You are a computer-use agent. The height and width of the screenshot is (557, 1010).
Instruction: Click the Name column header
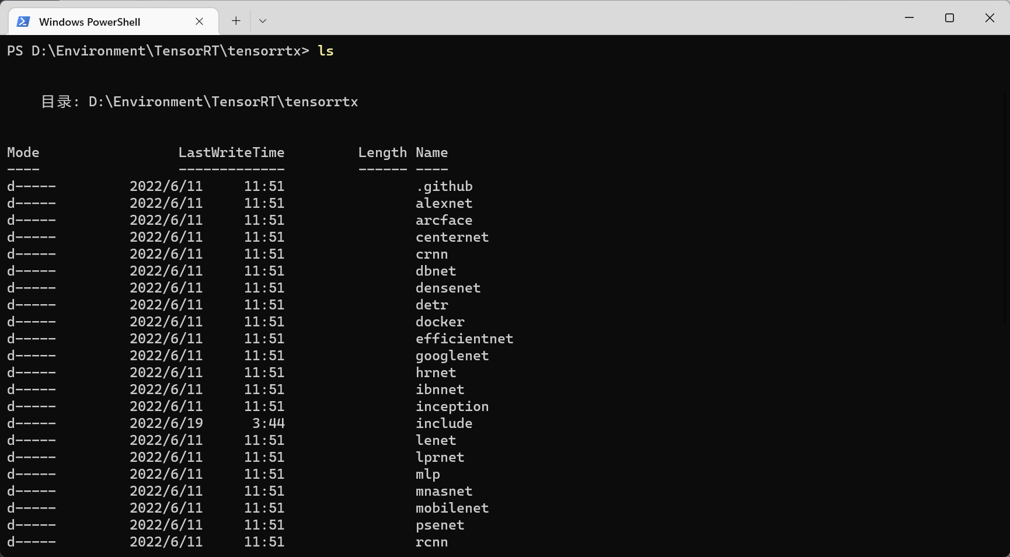coord(431,152)
